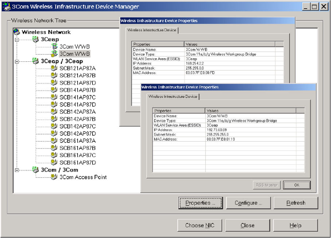Select the 3Ceap group label
331x238 pixels.
click(49, 39)
